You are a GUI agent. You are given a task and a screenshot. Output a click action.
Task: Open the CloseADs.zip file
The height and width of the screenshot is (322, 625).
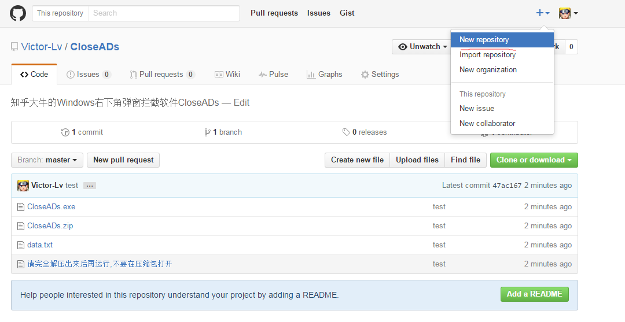[x=50, y=226]
